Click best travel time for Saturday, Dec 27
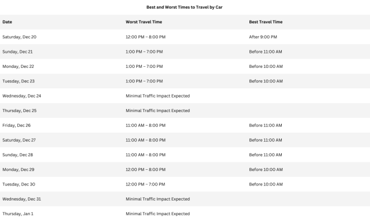Viewport: 370px width, 221px height. tap(266, 140)
